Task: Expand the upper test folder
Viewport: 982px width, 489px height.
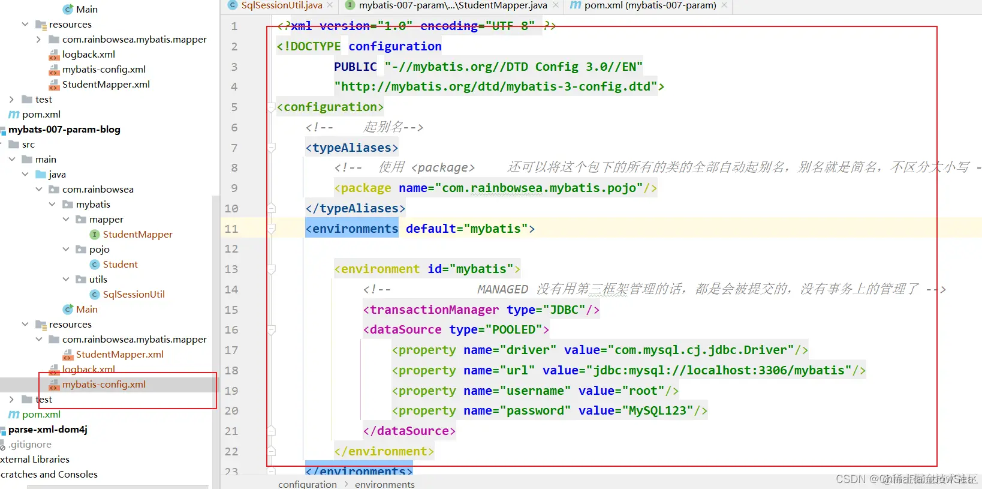Action: click(11, 99)
